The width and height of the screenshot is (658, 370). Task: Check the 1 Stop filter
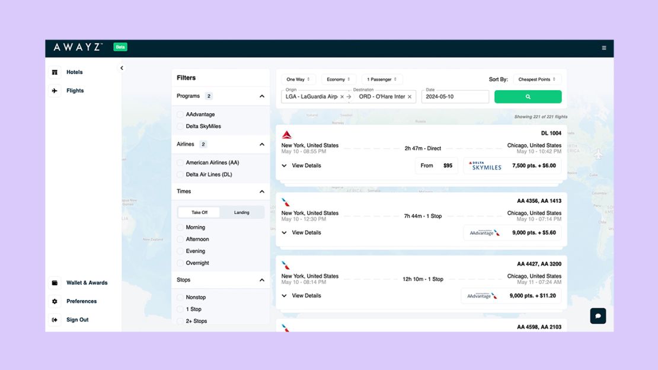pos(180,309)
